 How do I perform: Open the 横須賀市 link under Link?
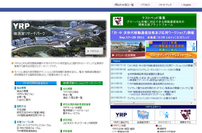click(x=162, y=129)
